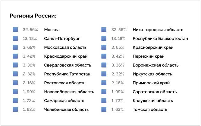The height and width of the screenshot is (126, 201).
Task: Select the Свердловская область region name
Action: click(x=68, y=65)
